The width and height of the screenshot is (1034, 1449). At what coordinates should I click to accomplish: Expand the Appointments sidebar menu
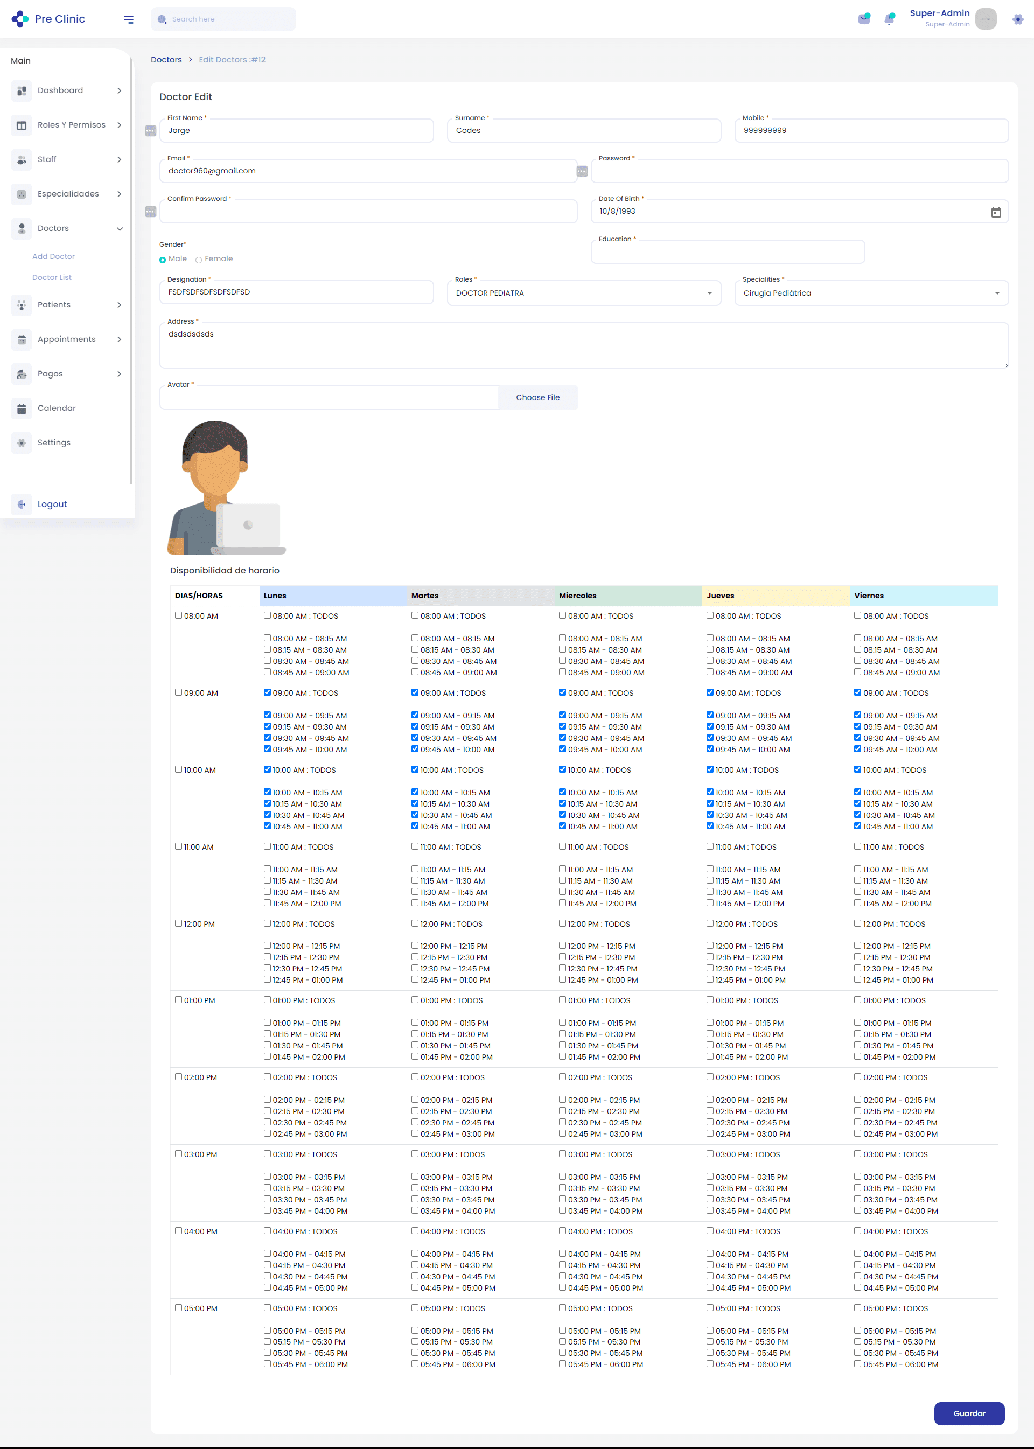coord(67,339)
